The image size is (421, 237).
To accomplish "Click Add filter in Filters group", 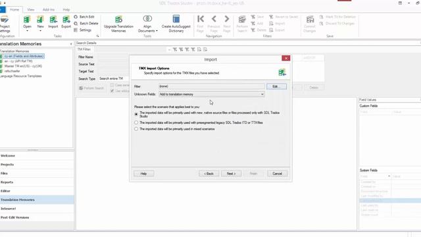I will click(257, 24).
